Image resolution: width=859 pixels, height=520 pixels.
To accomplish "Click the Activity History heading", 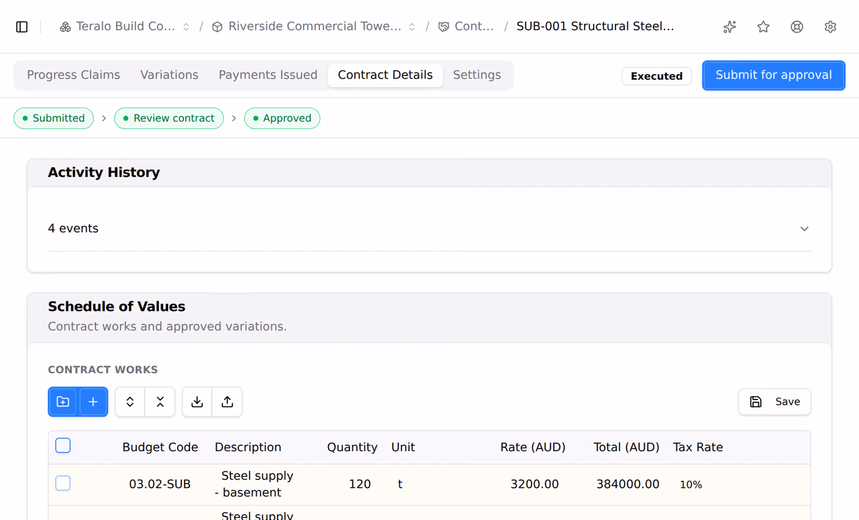I will [103, 172].
